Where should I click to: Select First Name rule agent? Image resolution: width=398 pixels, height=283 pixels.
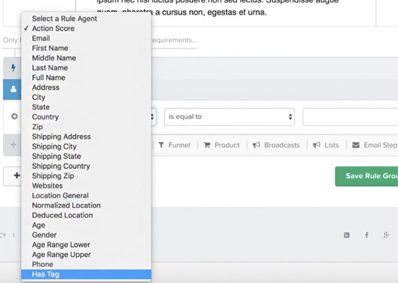click(86, 48)
